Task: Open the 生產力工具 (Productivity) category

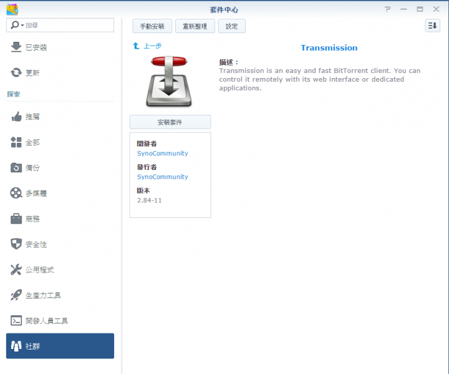Action: pos(60,295)
